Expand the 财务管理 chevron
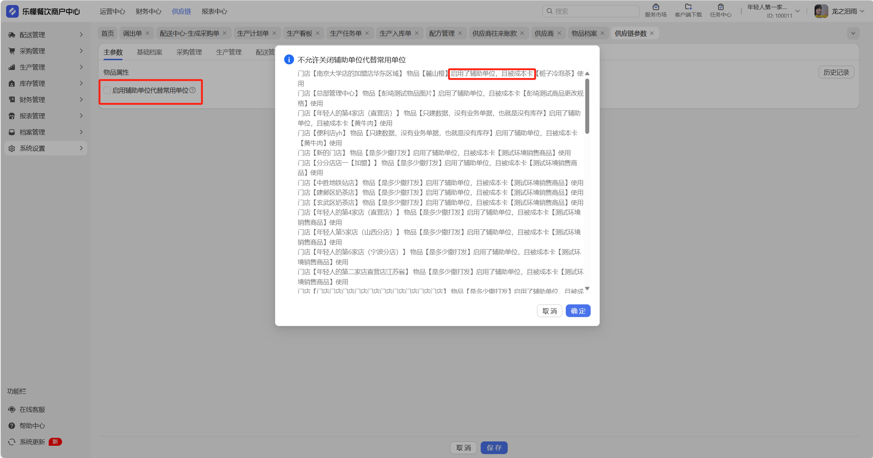 click(81, 100)
